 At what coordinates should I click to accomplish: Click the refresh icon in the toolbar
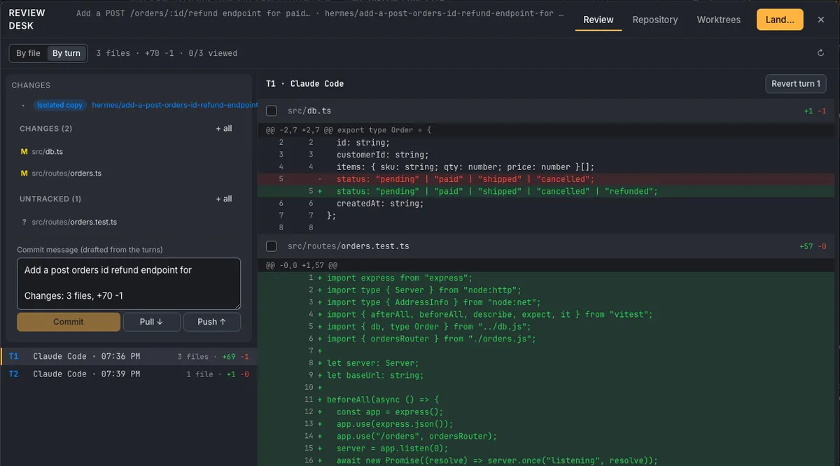point(820,53)
